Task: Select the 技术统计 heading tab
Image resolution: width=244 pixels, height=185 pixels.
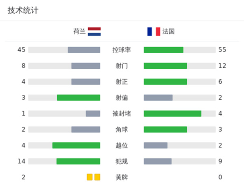Action: pyautogui.click(x=23, y=11)
